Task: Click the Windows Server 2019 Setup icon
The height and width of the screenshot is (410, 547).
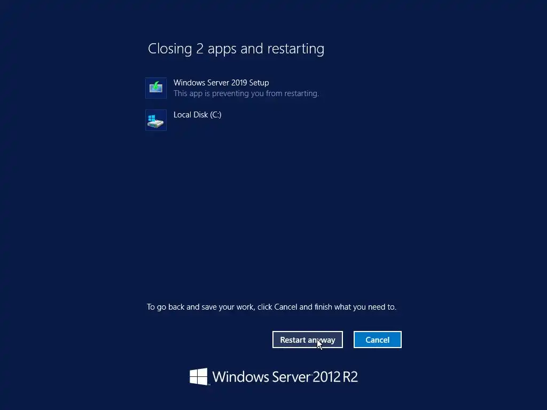Action: coord(156,88)
